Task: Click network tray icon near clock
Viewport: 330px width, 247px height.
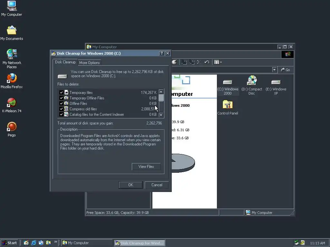Action: [297, 243]
